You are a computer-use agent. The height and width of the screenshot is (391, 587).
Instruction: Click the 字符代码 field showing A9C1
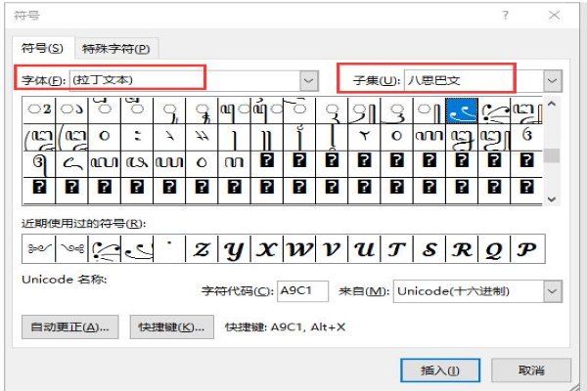pyautogui.click(x=302, y=291)
